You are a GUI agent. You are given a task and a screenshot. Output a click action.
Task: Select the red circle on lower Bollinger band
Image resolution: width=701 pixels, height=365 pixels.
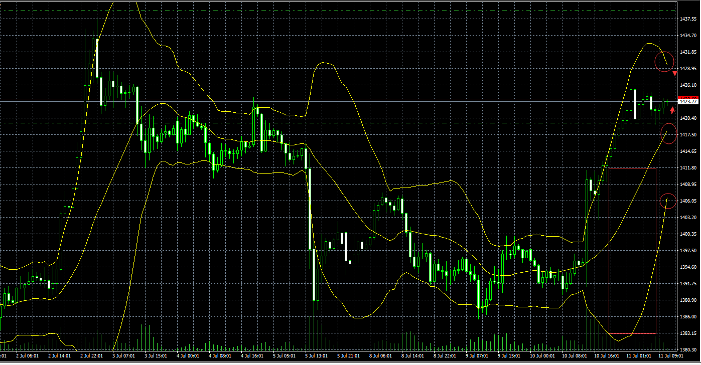click(x=668, y=201)
